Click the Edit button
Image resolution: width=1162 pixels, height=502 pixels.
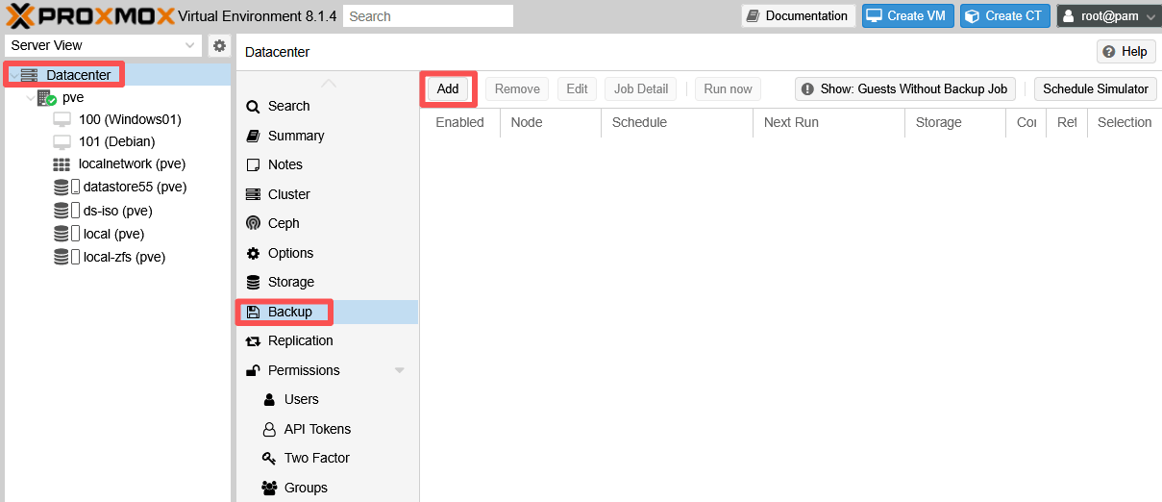click(x=577, y=88)
